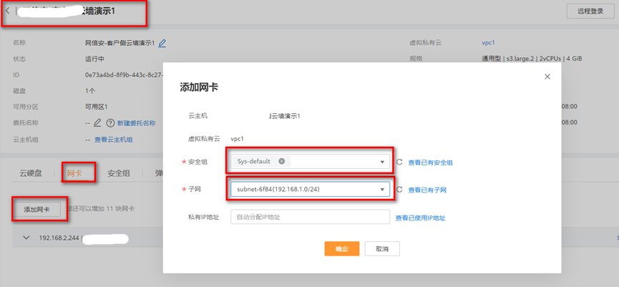Click the orange 确定 confirm button
This screenshot has width=619, height=287.
point(341,248)
